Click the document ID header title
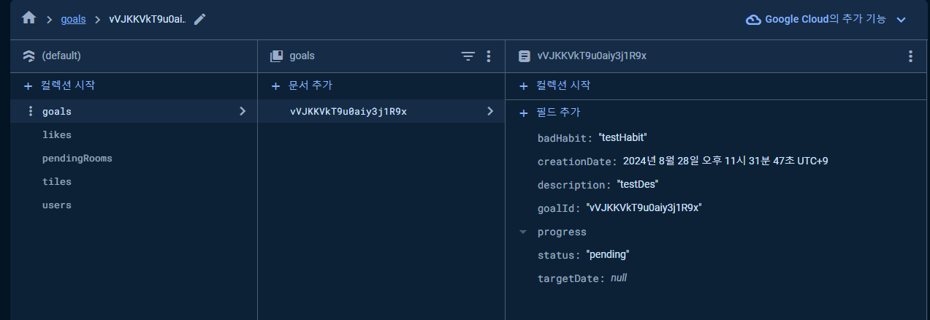The image size is (930, 320). 592,56
